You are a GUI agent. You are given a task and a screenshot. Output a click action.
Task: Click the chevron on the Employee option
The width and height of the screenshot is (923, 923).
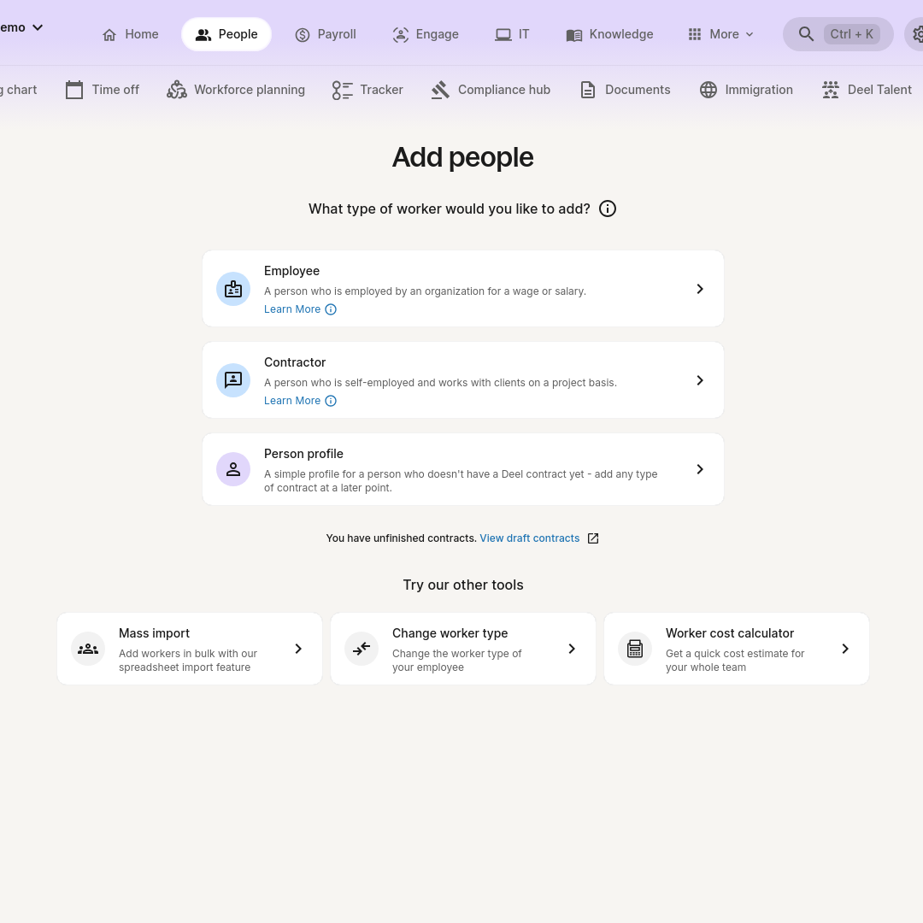(x=700, y=289)
